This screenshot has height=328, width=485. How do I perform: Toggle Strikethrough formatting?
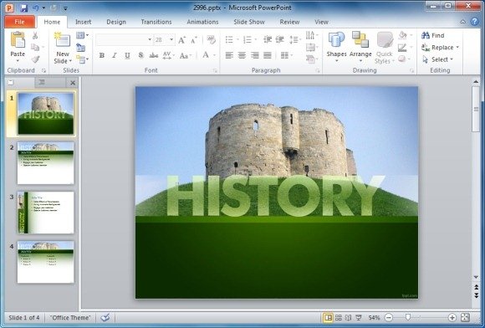click(154, 56)
